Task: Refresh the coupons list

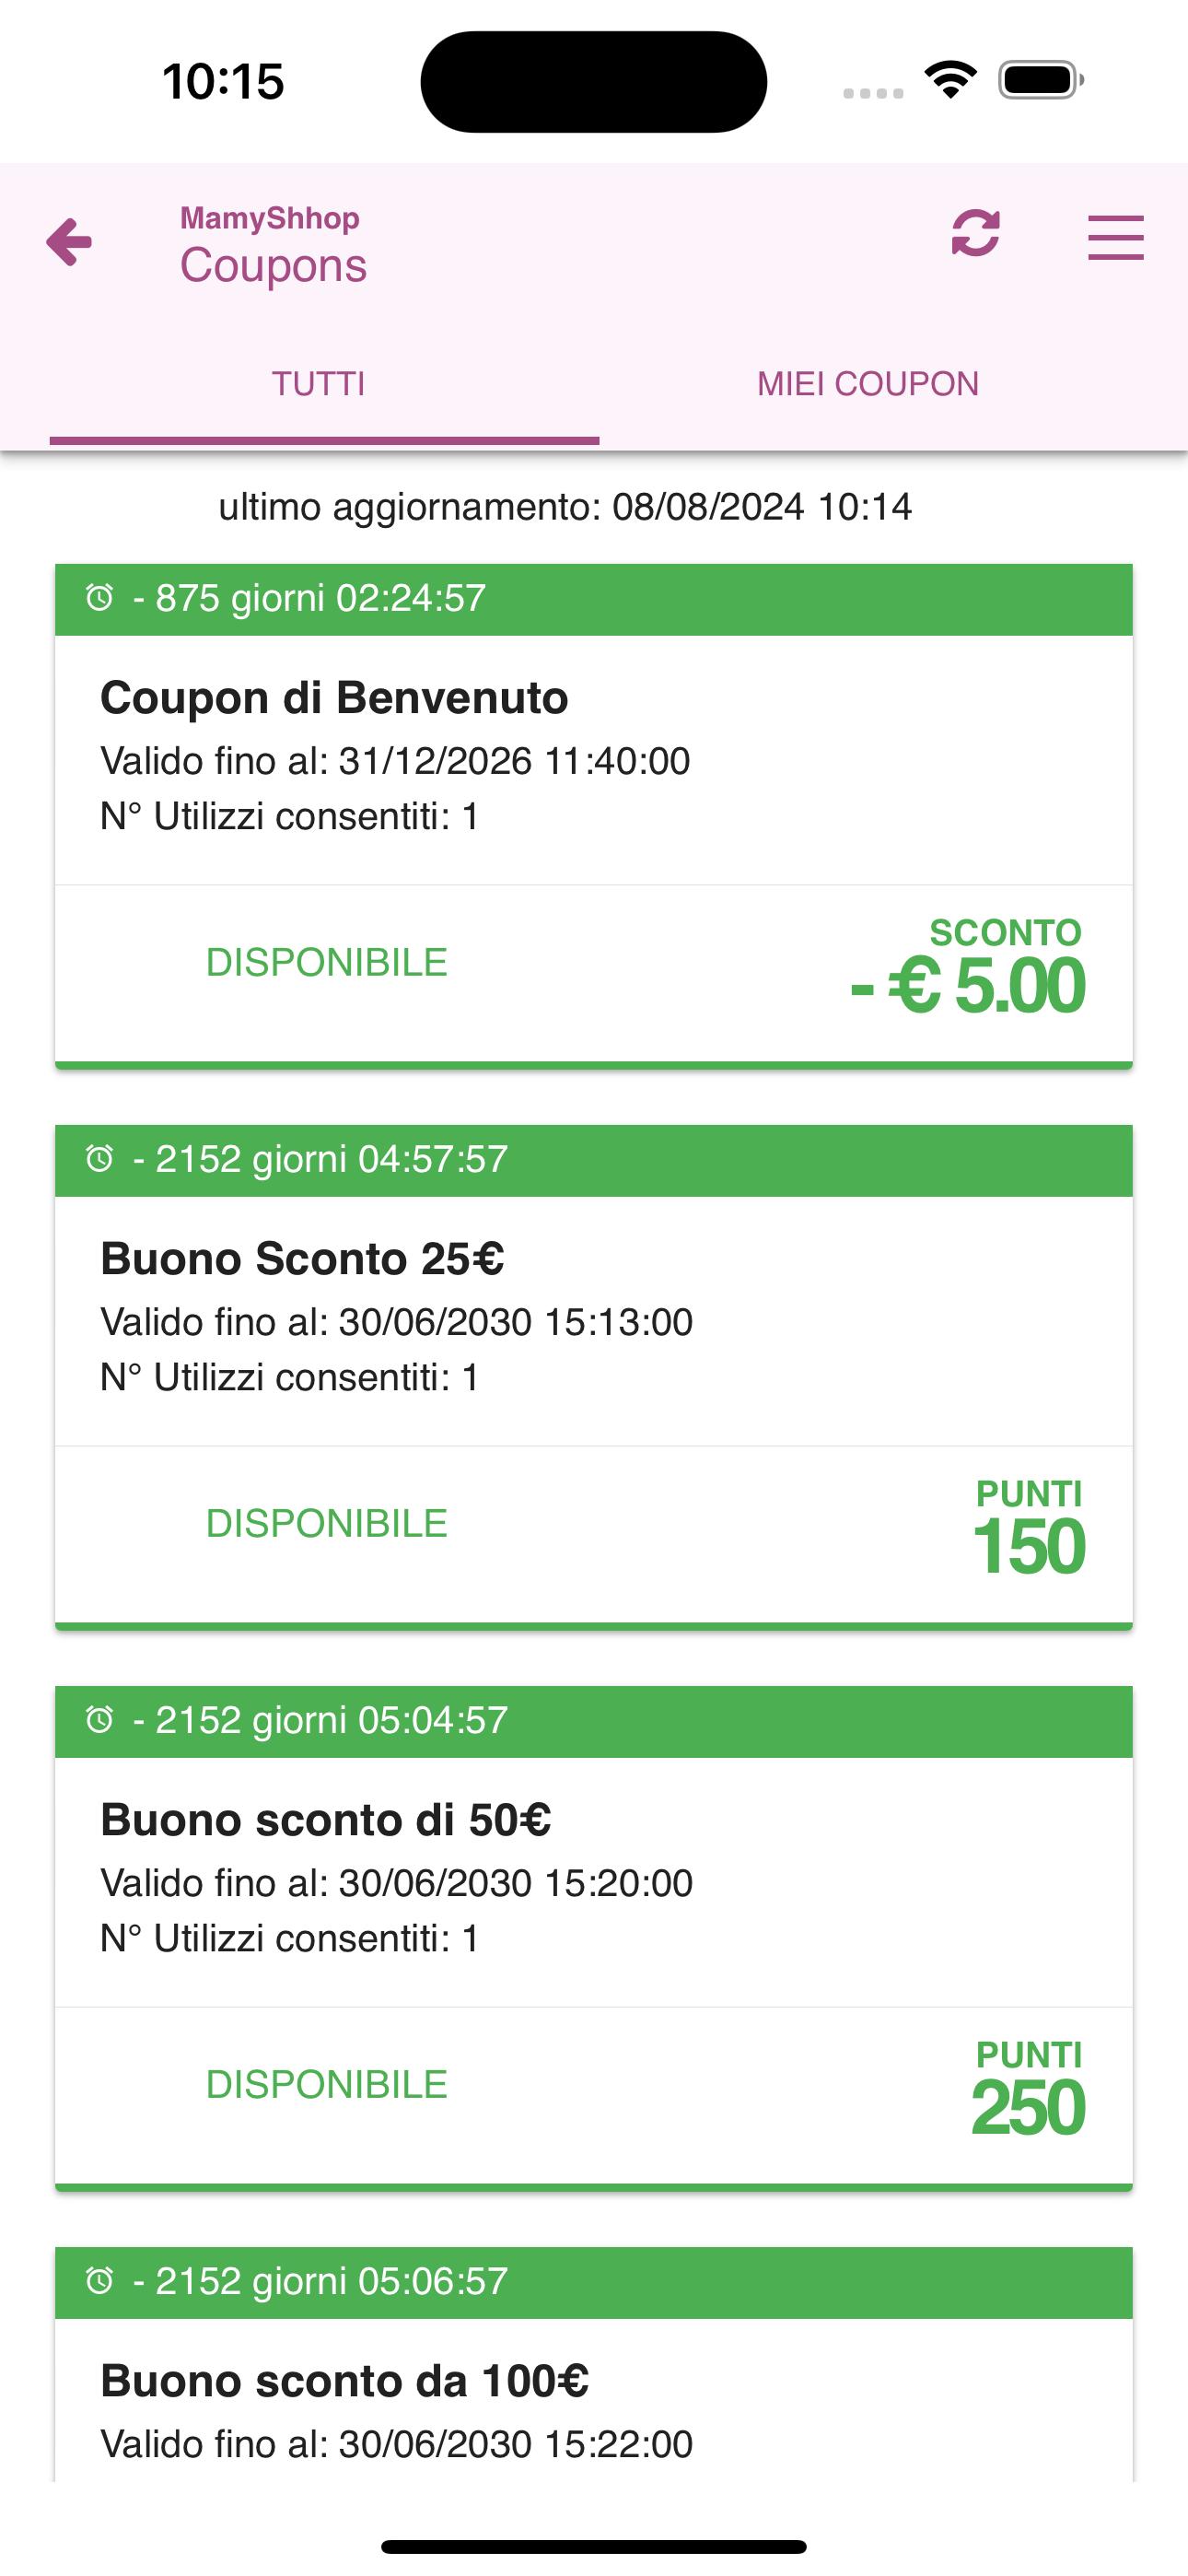Action: [975, 233]
